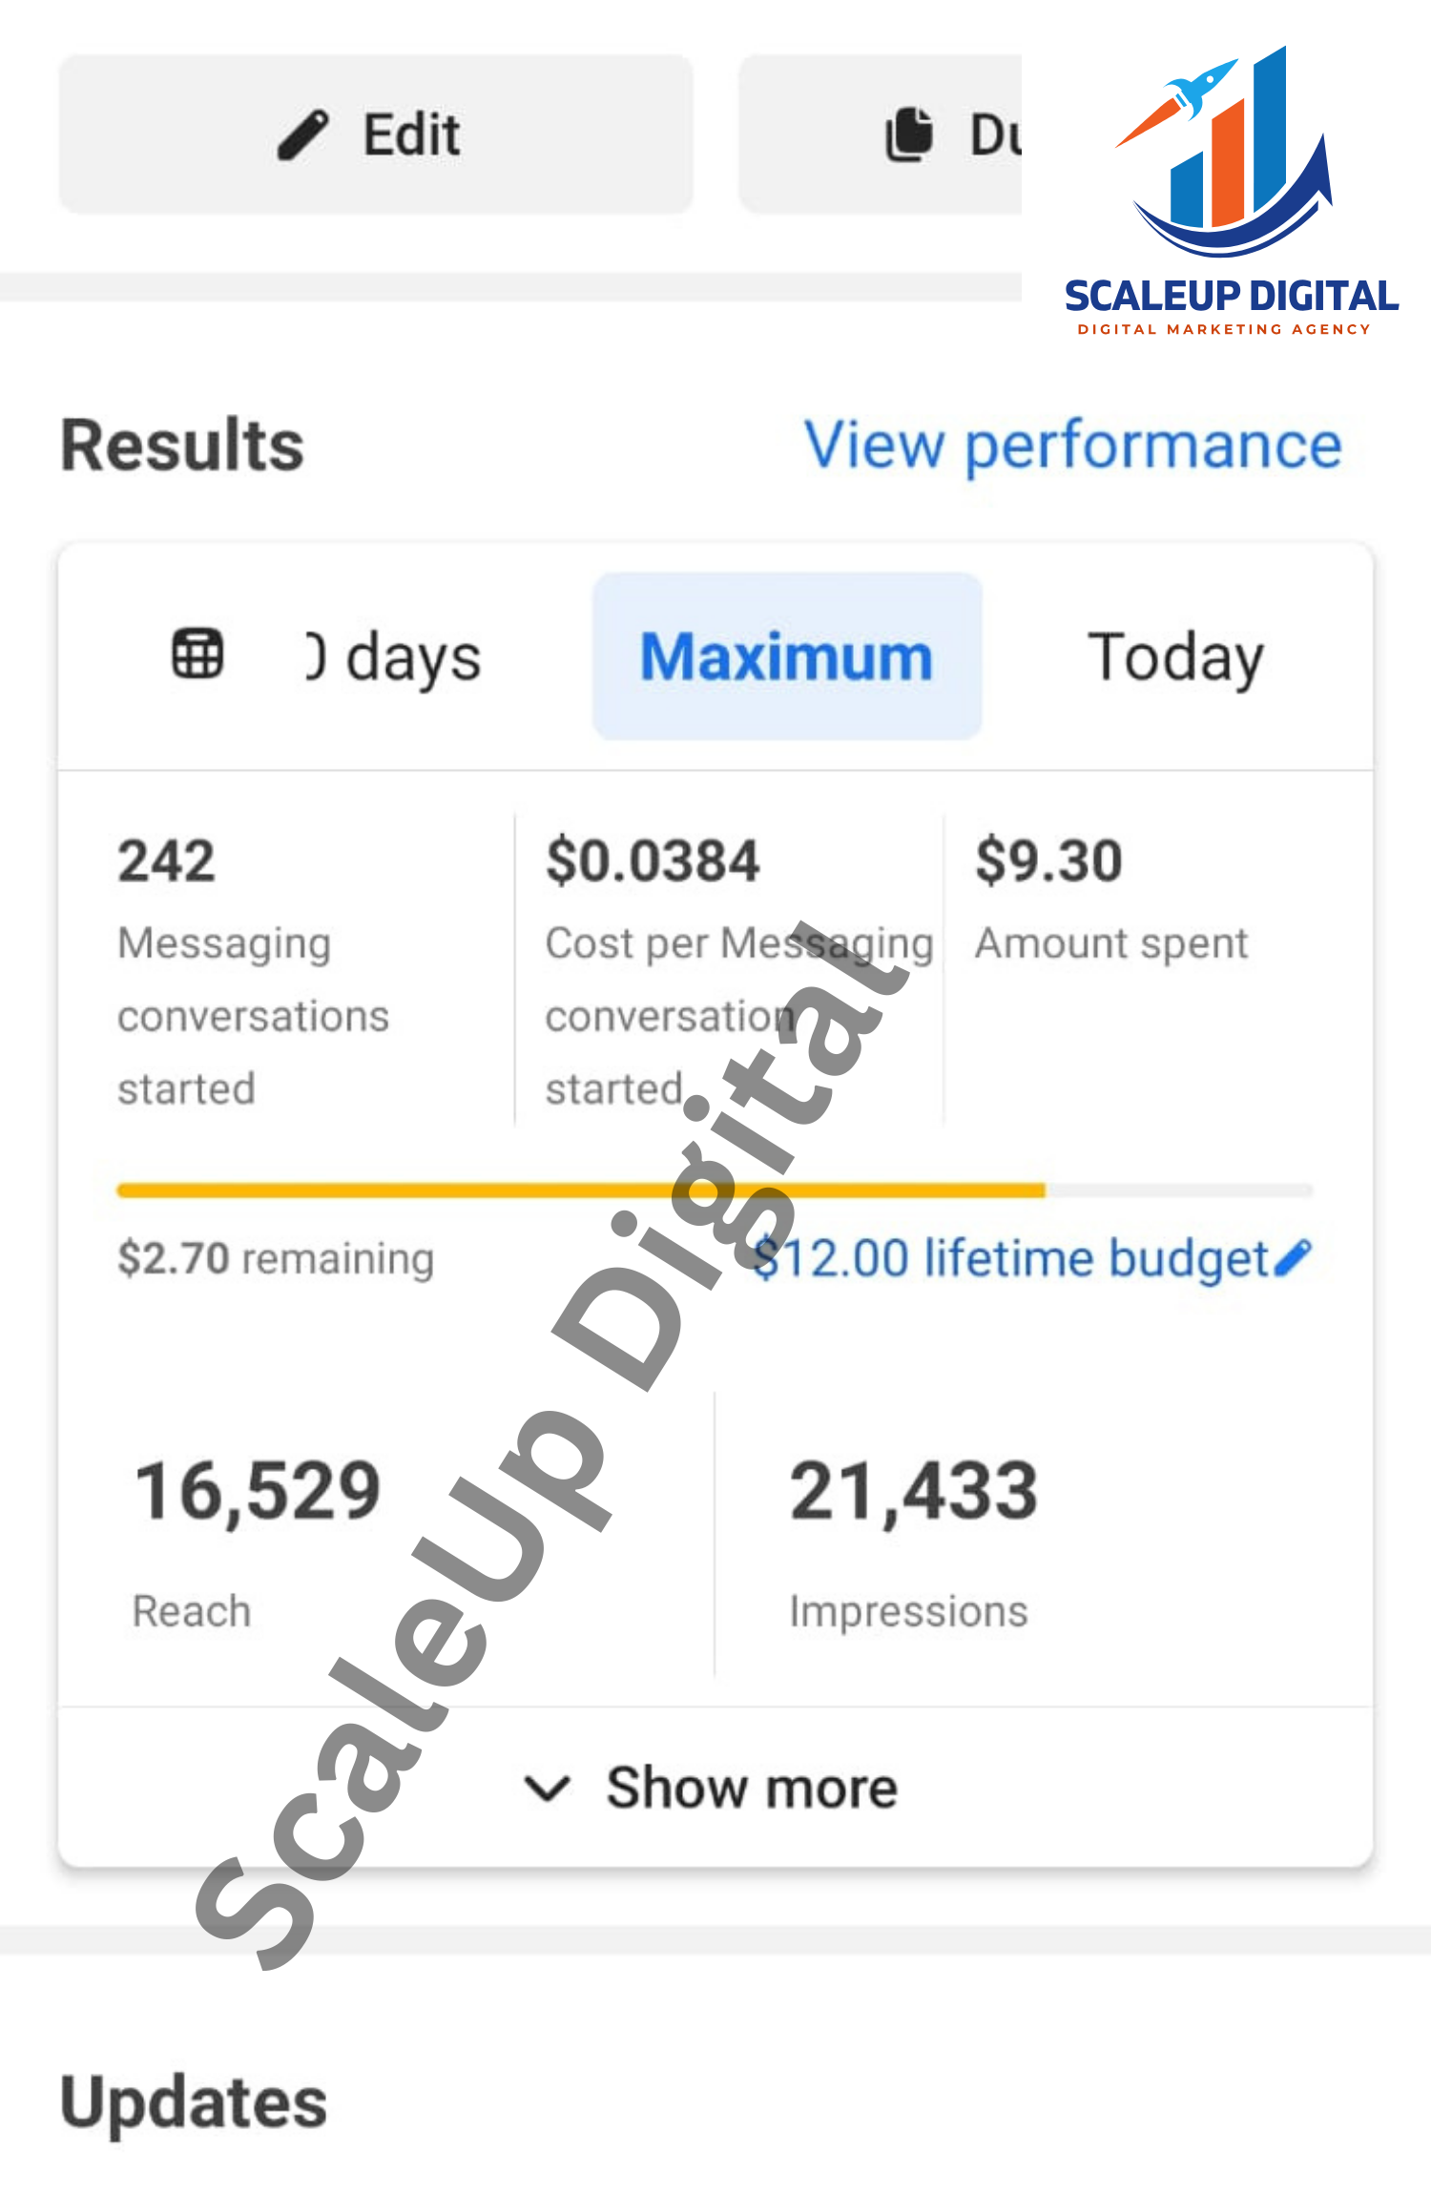Viewport: 1431px width, 2194px height.
Task: Expand results with the Show more chevron
Action: click(548, 1788)
